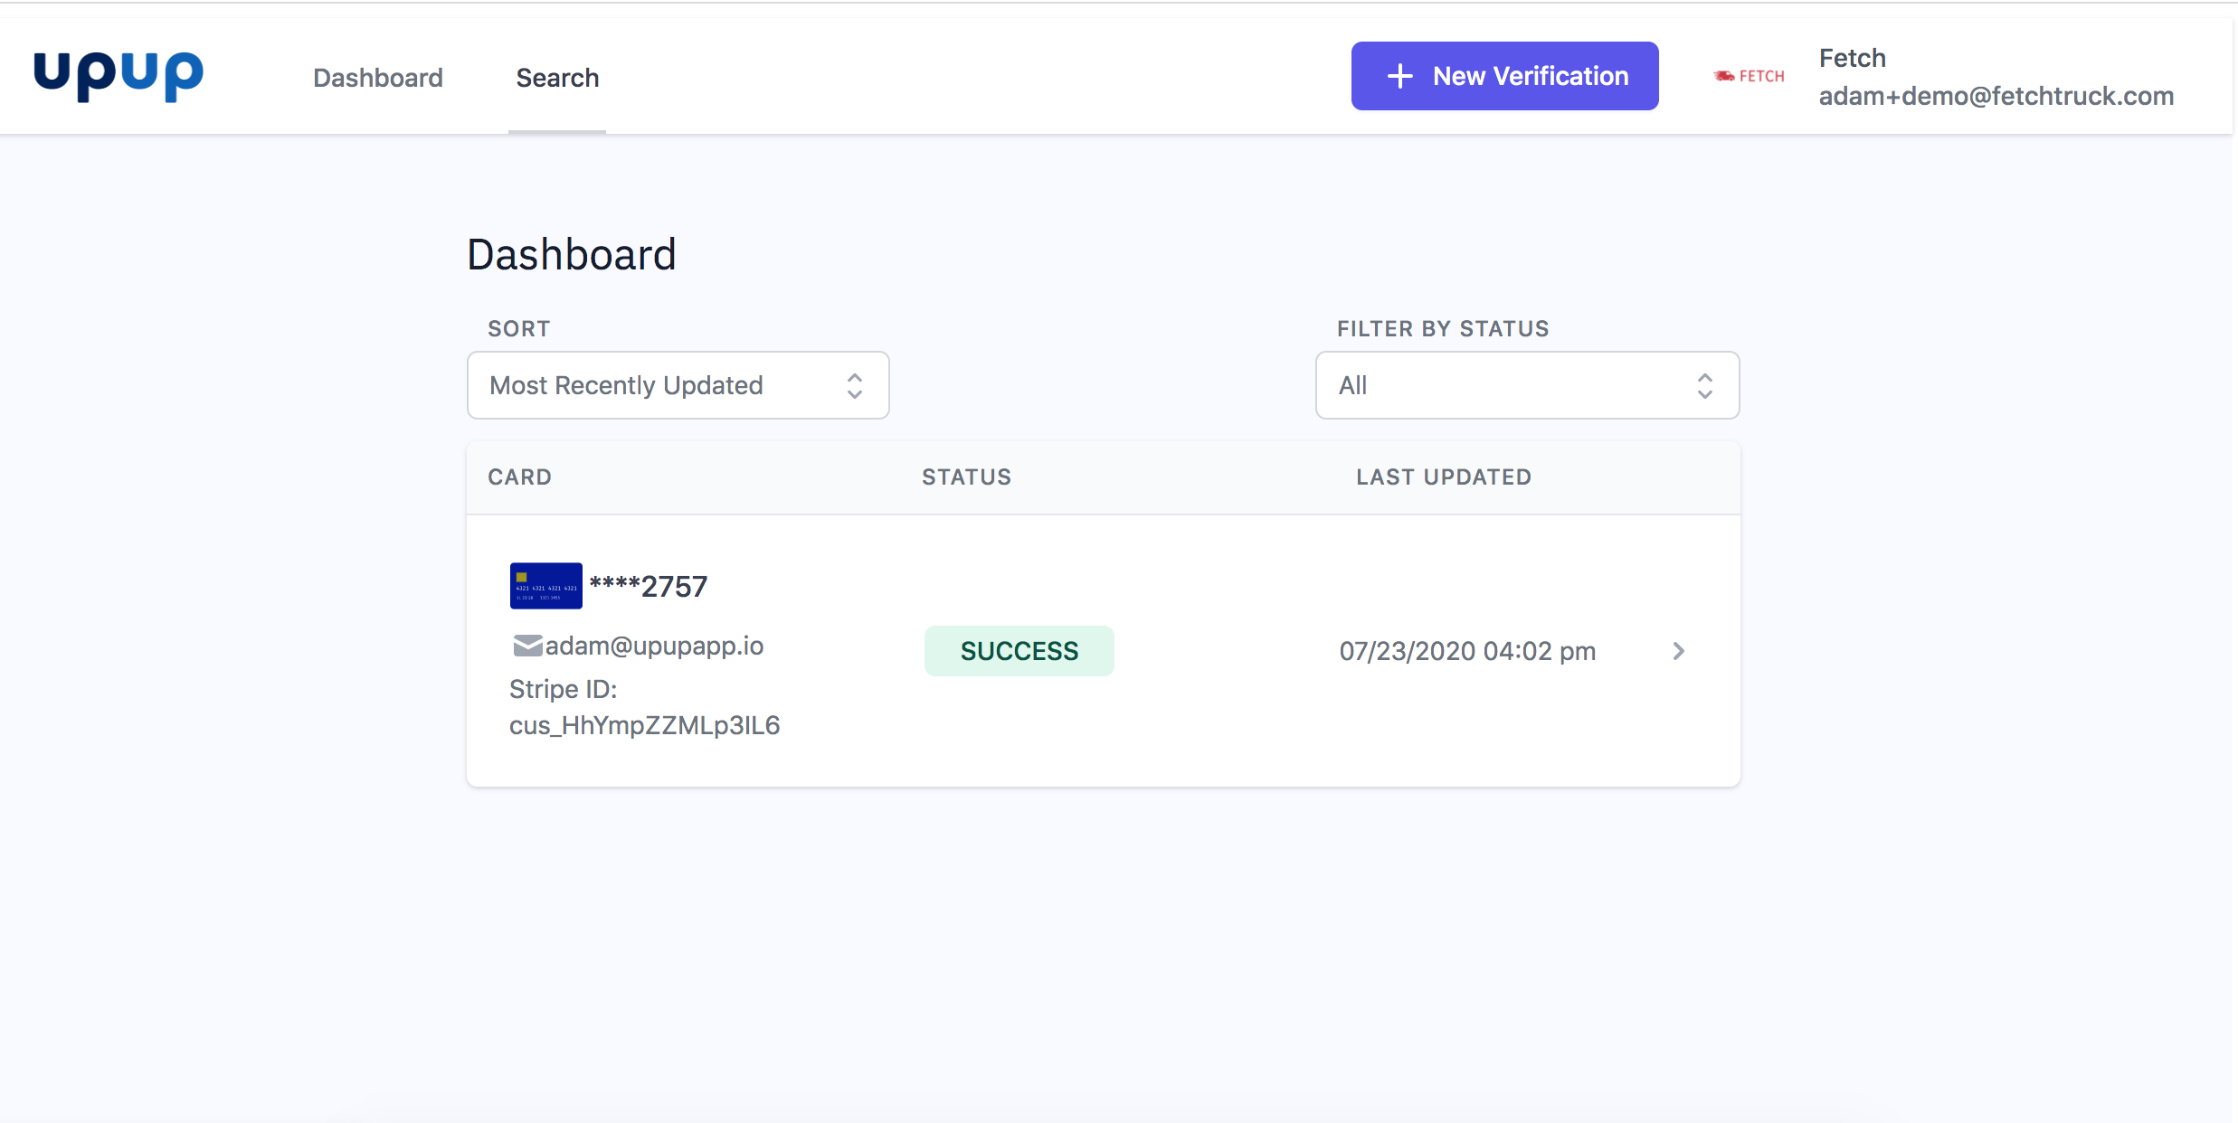Click the blue credit card icon
The height and width of the screenshot is (1123, 2238).
click(x=545, y=586)
